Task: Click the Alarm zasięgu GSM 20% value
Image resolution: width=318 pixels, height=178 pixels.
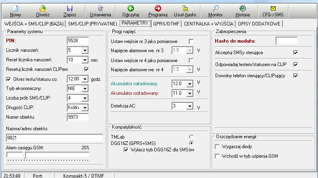Action: click(x=85, y=148)
